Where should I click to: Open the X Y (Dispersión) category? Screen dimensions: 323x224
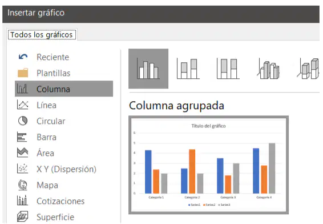(x=64, y=169)
